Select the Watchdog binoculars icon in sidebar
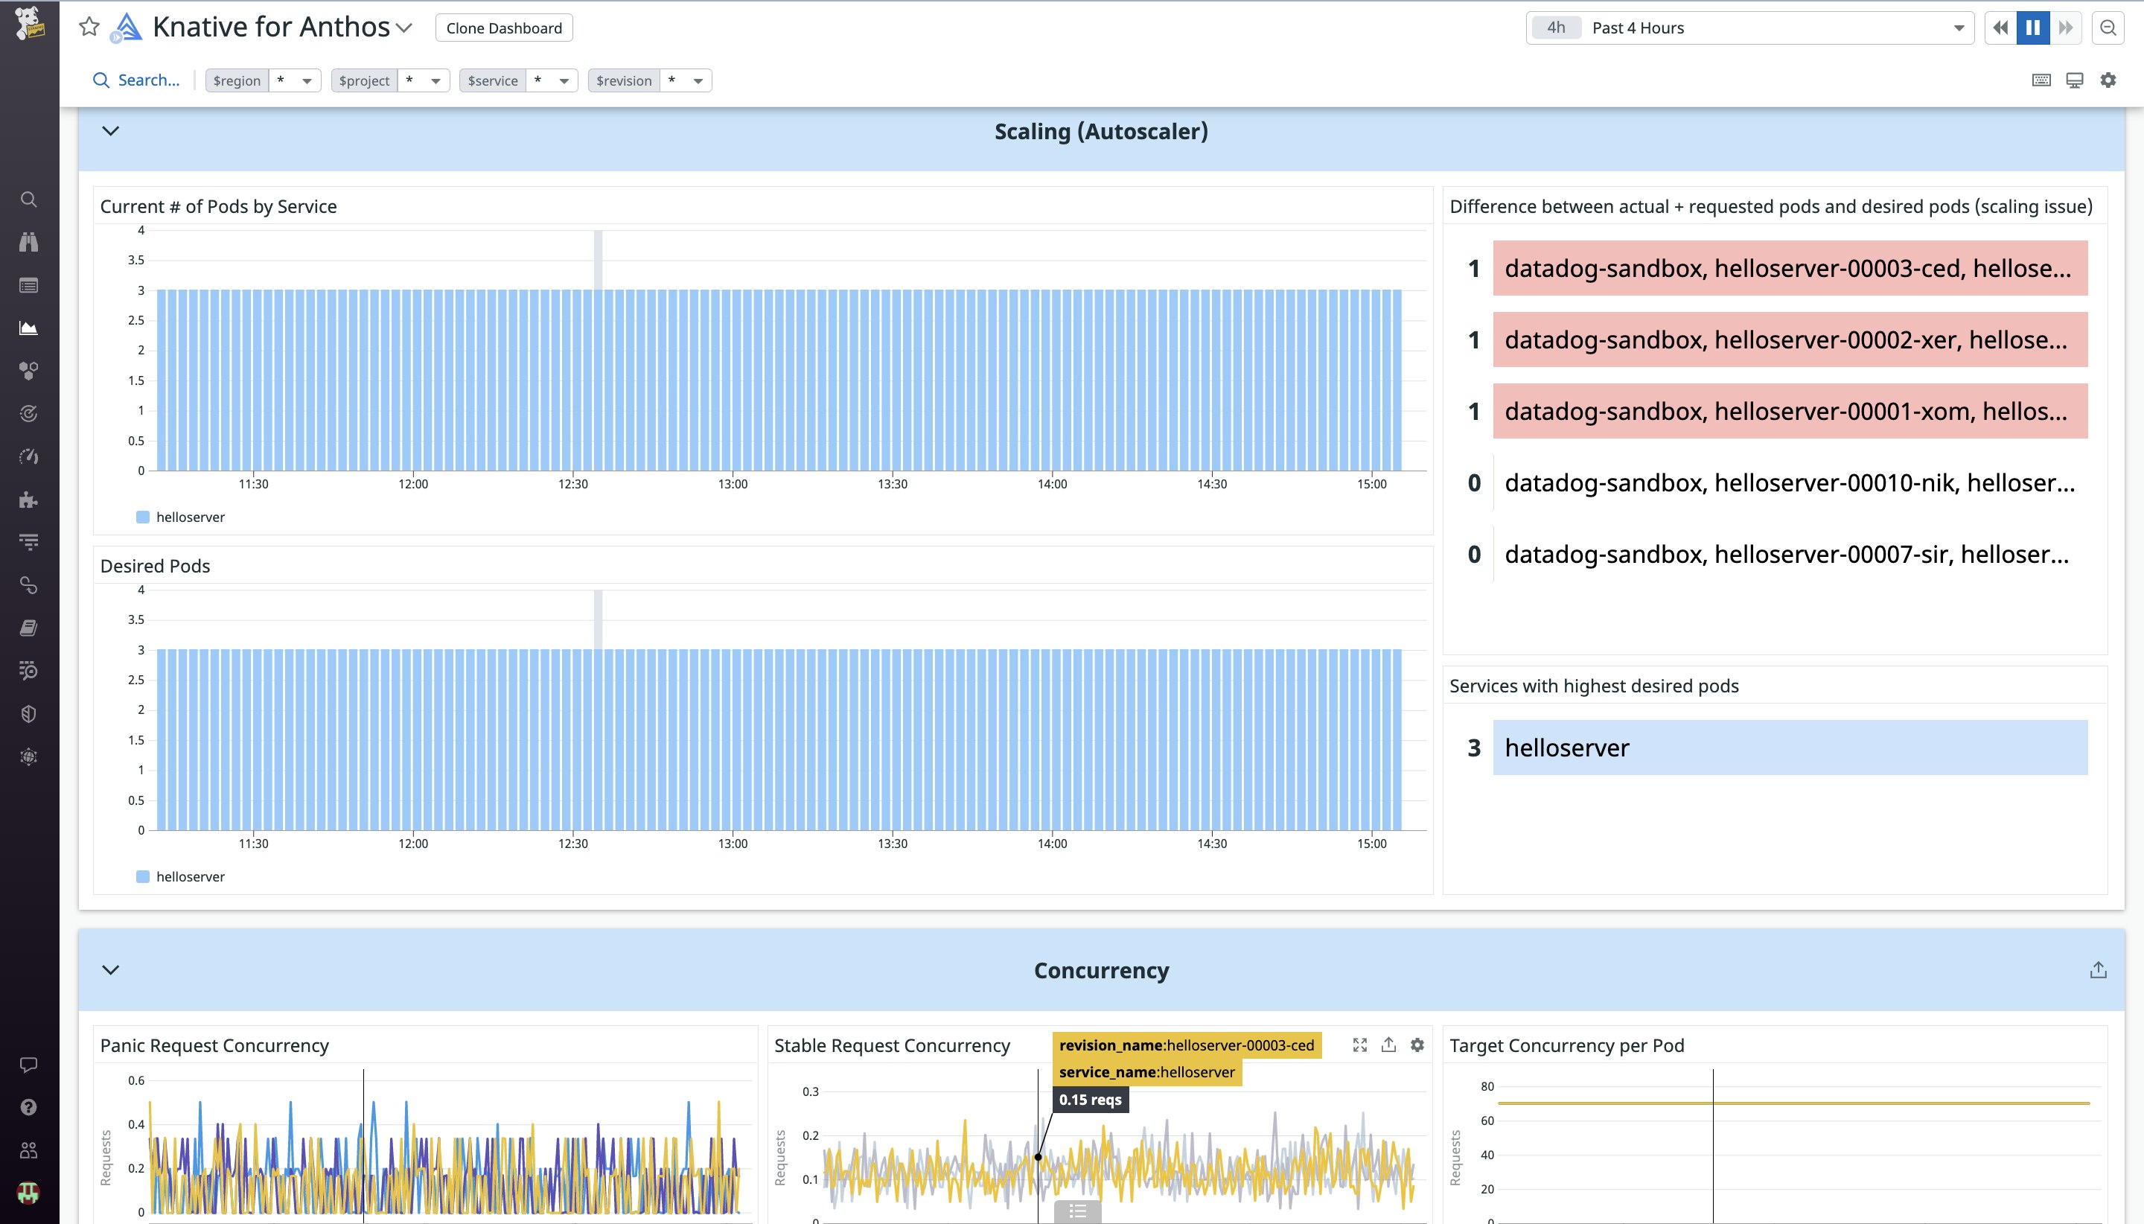Viewport: 2144px width, 1224px height. click(28, 242)
